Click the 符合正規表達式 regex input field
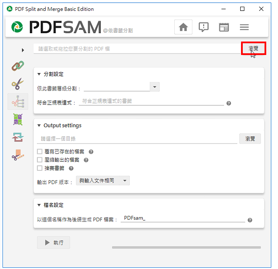 pyautogui.click(x=151, y=102)
